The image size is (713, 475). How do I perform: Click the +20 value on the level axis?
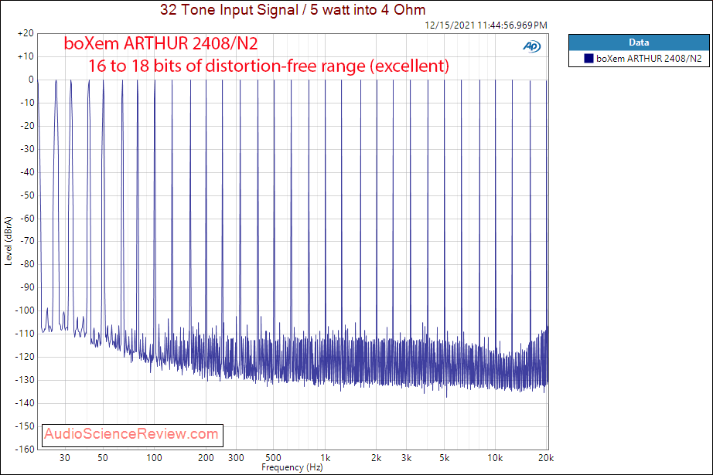coord(26,33)
